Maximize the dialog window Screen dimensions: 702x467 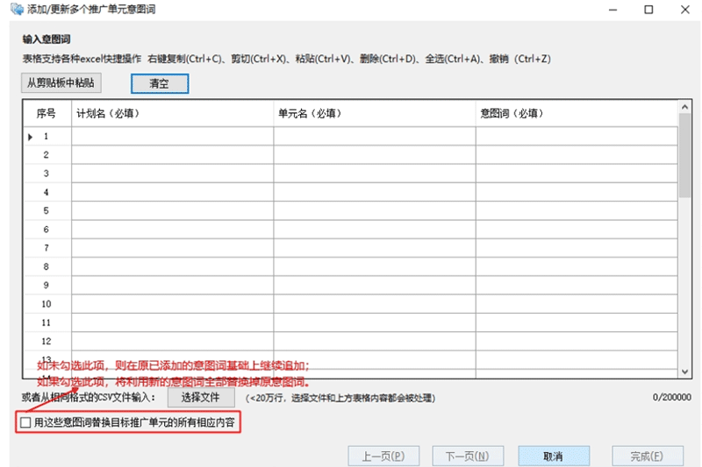coord(648,10)
